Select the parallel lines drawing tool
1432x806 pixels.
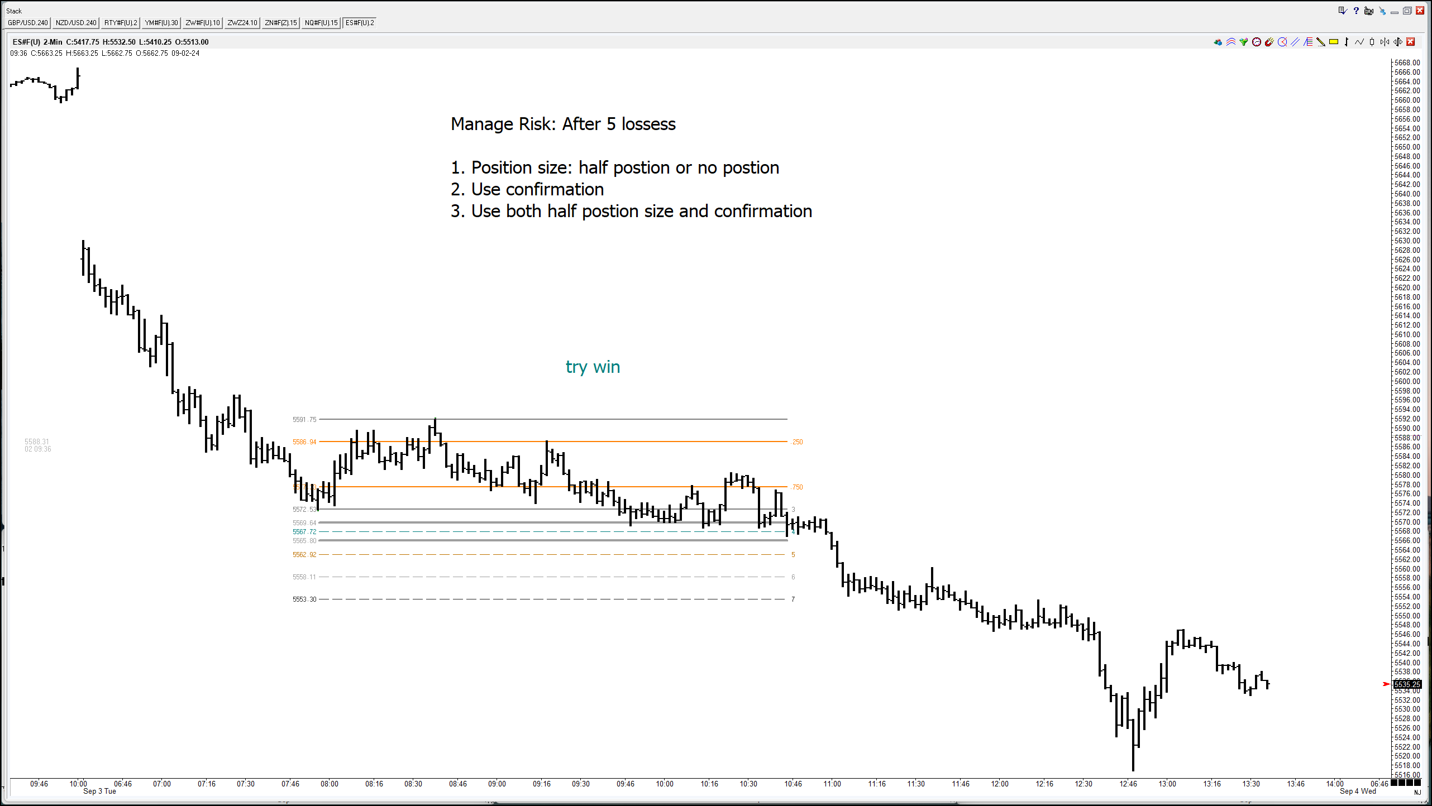(1295, 42)
